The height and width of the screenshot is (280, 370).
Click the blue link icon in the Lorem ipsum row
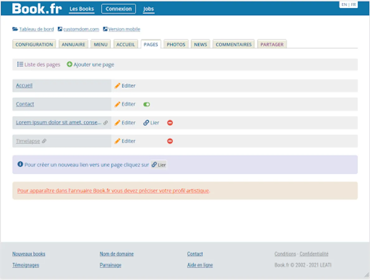146,123
